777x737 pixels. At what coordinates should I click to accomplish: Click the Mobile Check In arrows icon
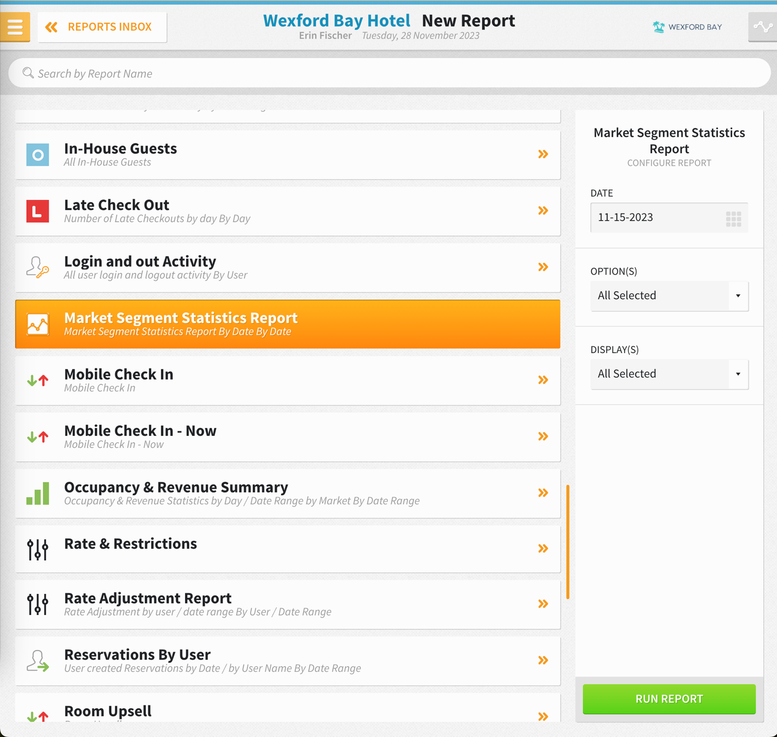[x=38, y=380]
